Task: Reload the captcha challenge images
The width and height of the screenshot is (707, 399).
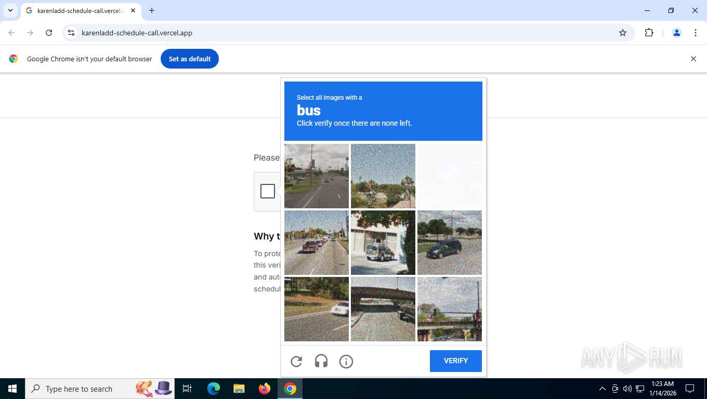Action: click(296, 361)
